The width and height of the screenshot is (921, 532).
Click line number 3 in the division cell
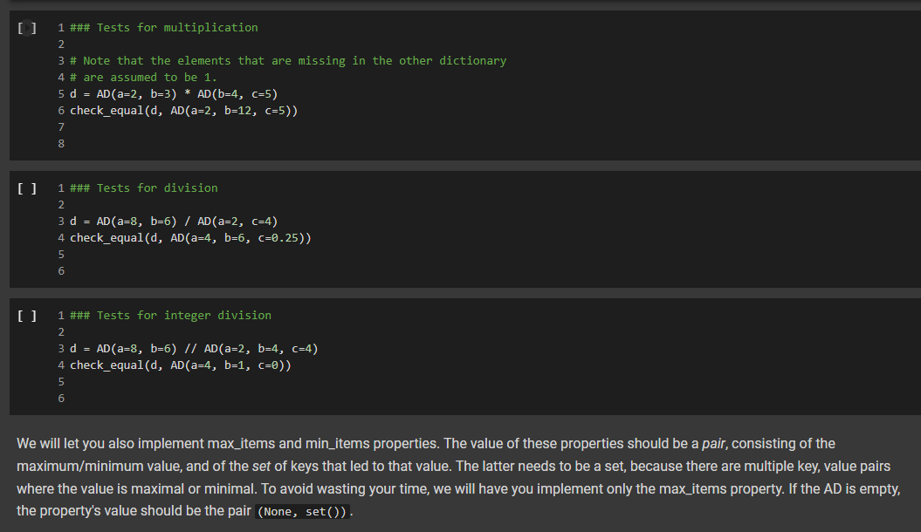pos(60,221)
